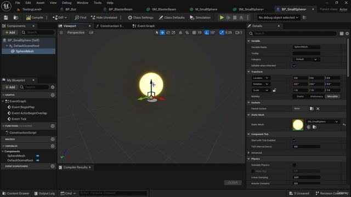Open the Content Drawer

[16, 193]
